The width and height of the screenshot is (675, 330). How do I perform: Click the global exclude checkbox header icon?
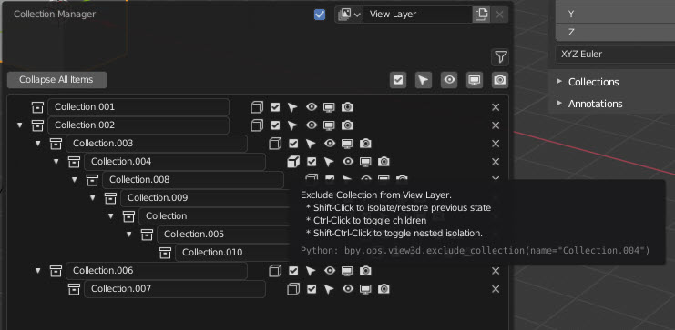point(398,80)
